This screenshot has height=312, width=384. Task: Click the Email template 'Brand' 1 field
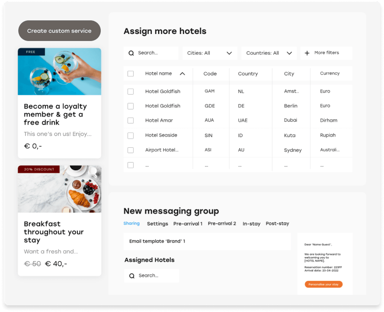207,242
